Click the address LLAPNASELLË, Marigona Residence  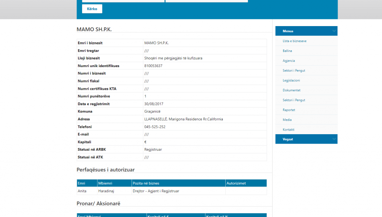click(x=184, y=119)
